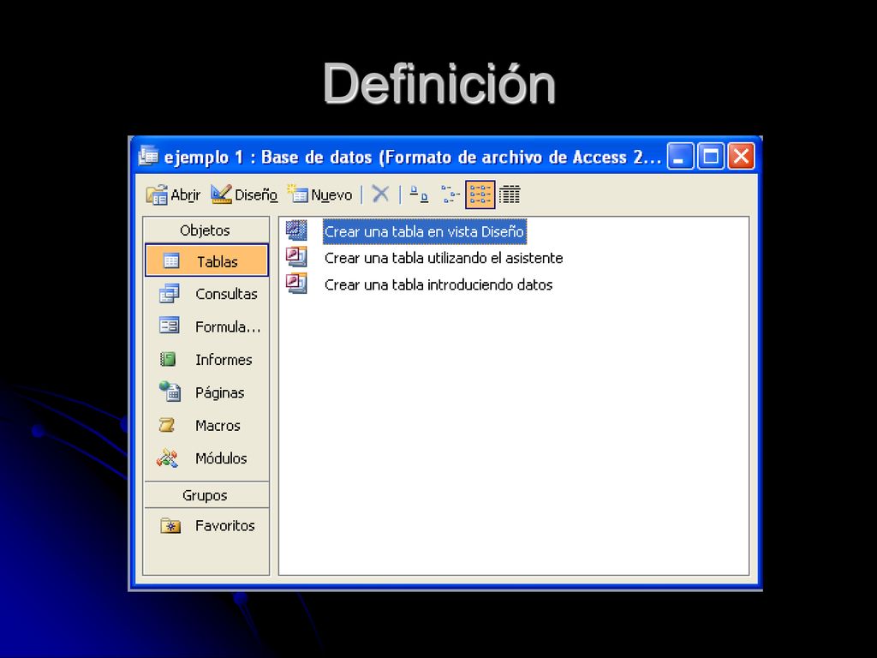
Task: Click the Macros scroll icon
Action: (167, 425)
